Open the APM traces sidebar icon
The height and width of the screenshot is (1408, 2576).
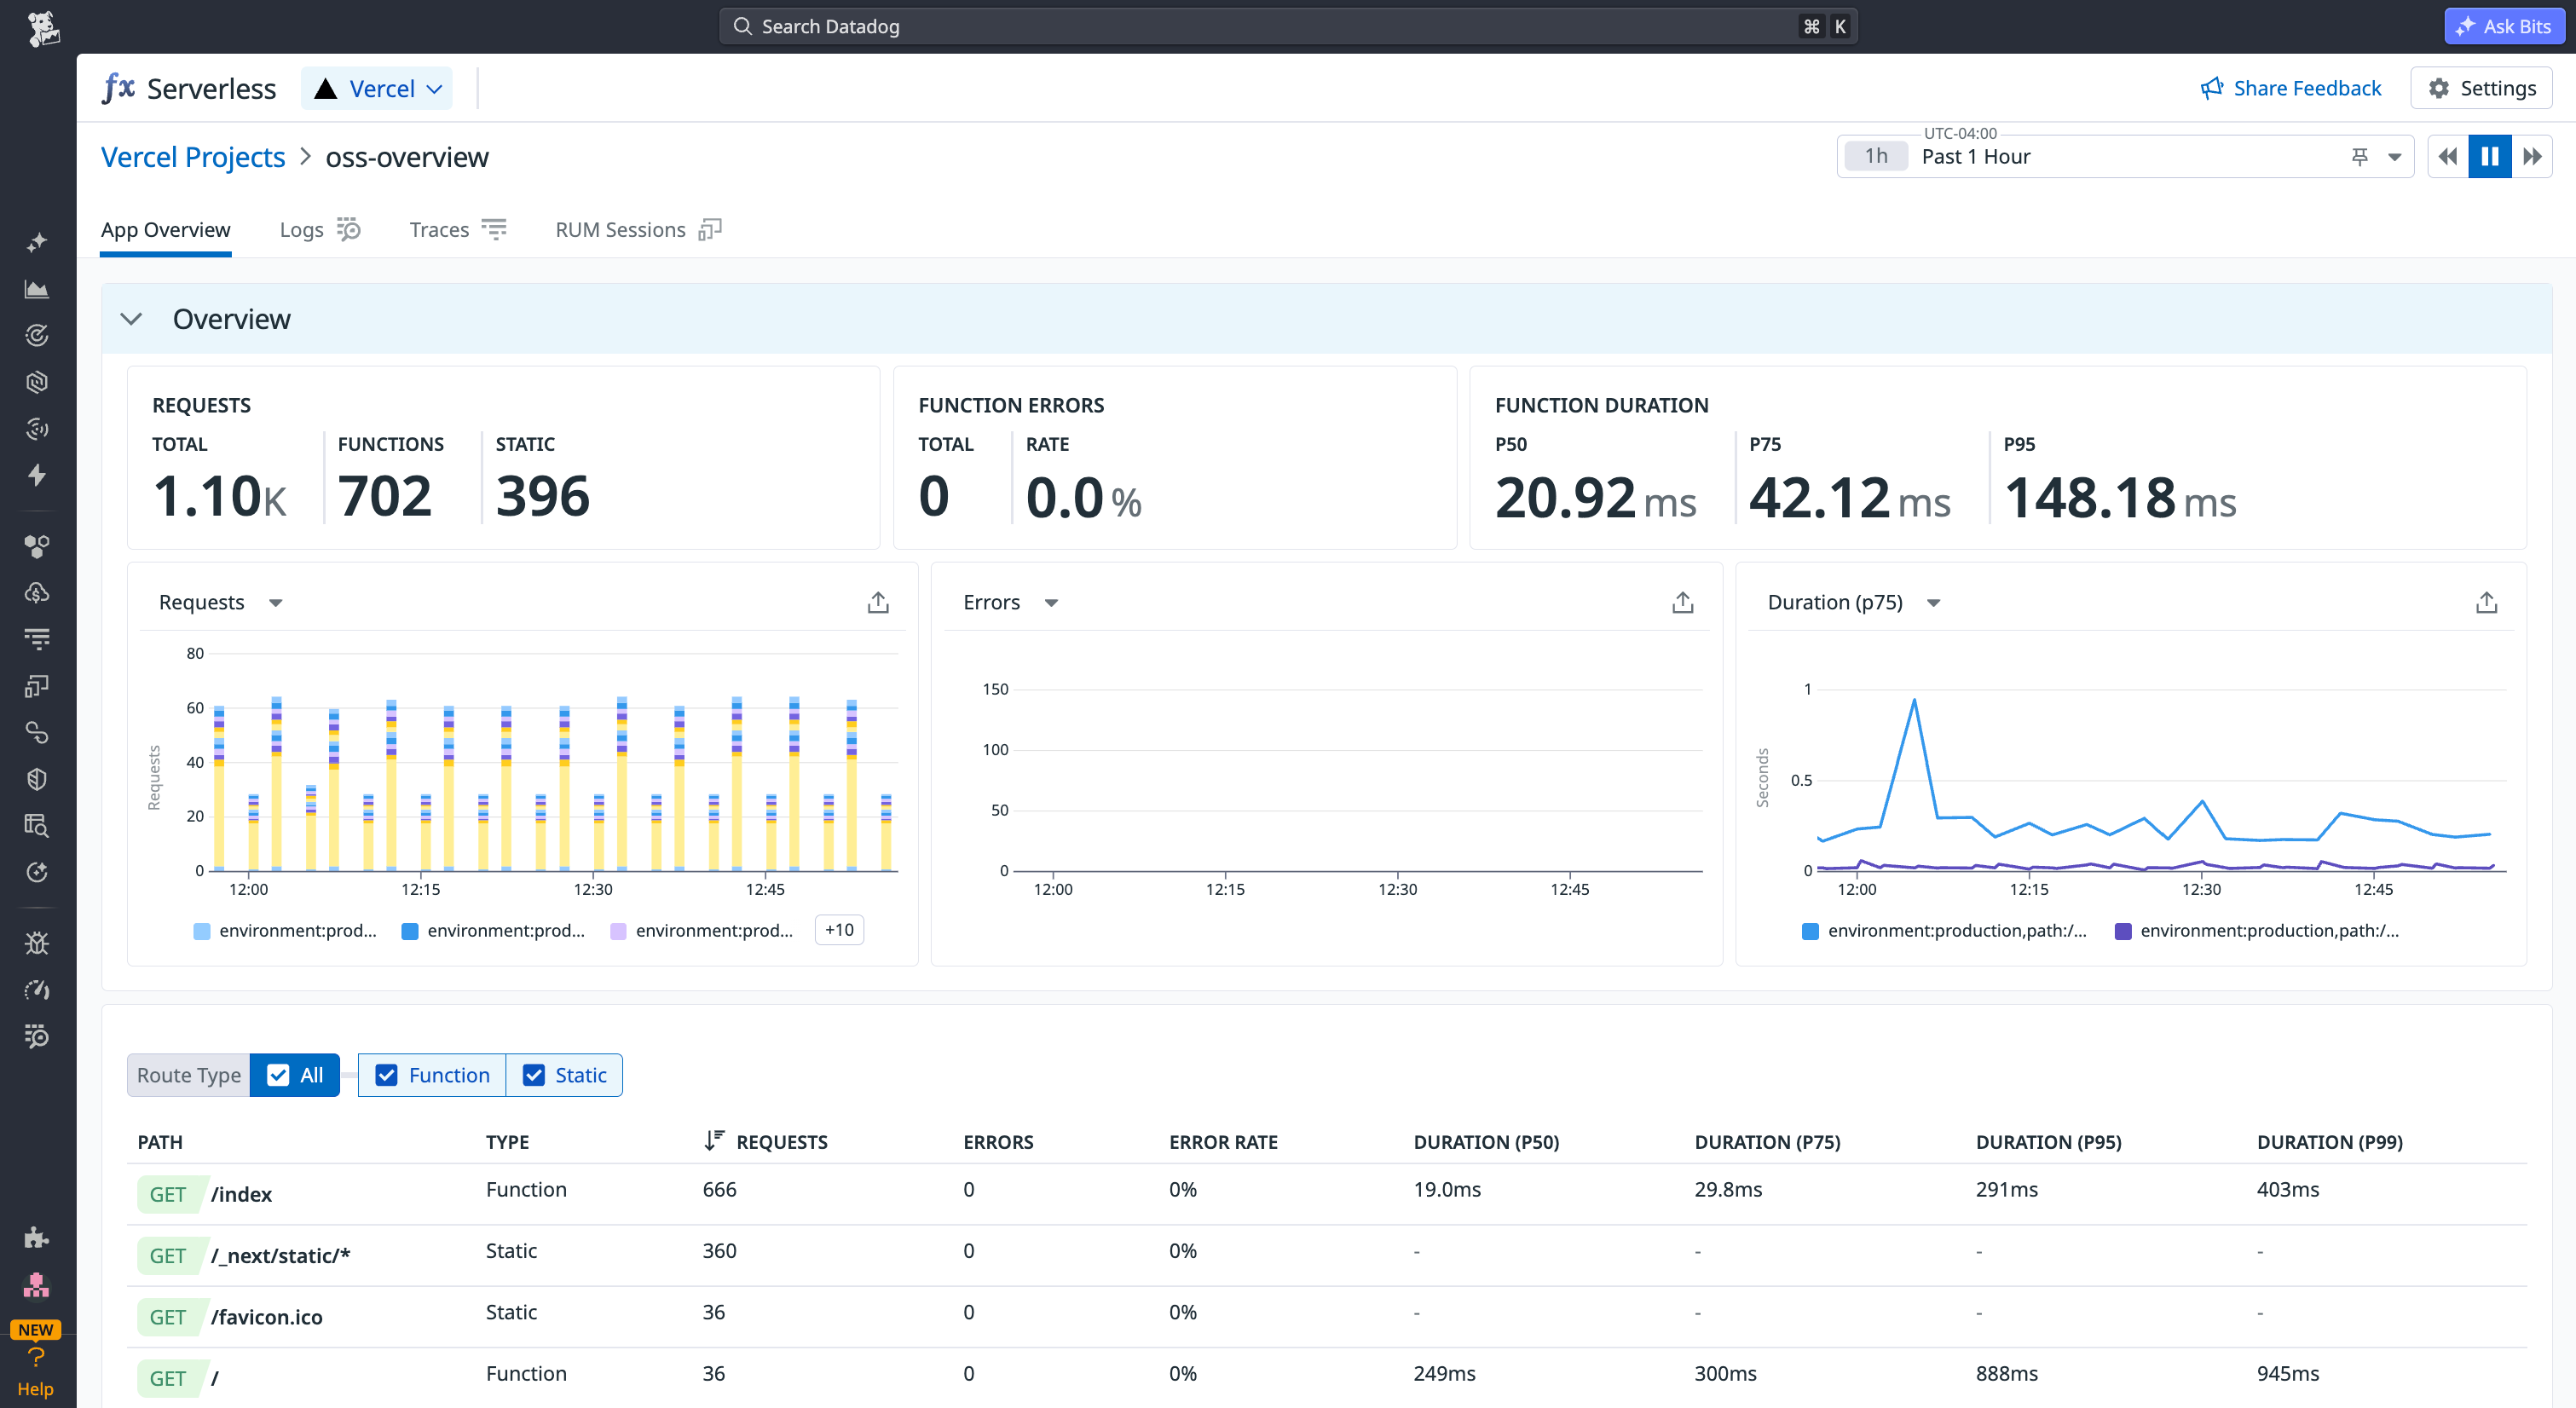click(x=37, y=639)
